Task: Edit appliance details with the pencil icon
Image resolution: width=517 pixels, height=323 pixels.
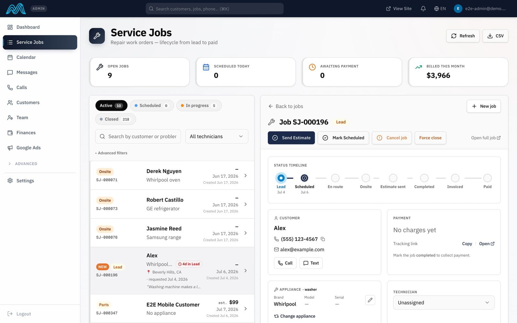Action: (x=370, y=300)
